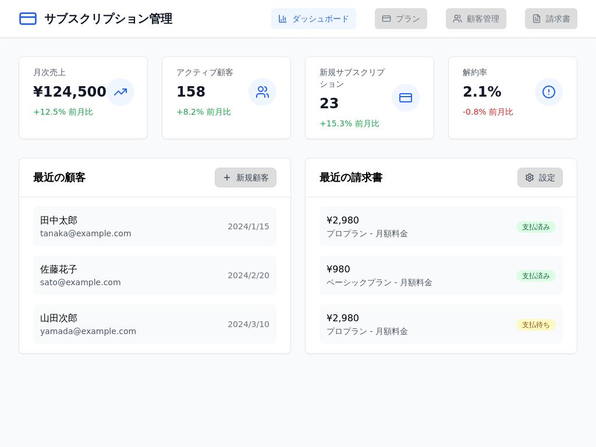The image size is (596, 447).
Task: Click the credit card logo icon in header
Action: point(28,19)
